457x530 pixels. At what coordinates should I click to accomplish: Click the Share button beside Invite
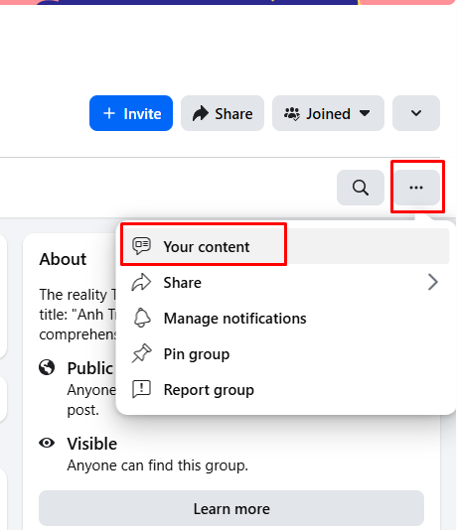[x=223, y=113]
